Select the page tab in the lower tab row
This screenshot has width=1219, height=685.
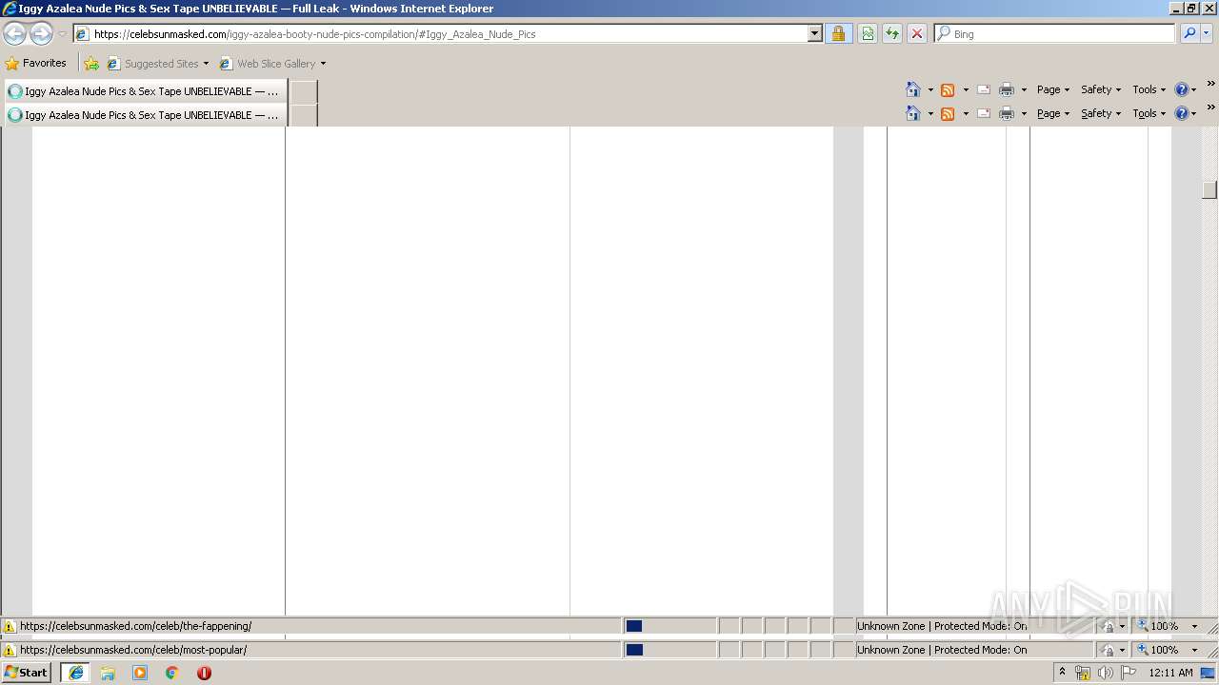point(146,115)
